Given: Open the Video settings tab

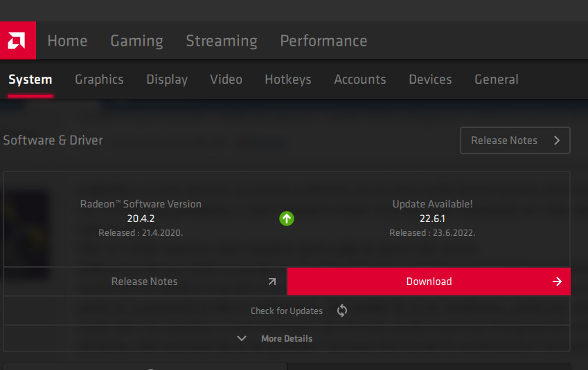Looking at the screenshot, I should click(226, 79).
